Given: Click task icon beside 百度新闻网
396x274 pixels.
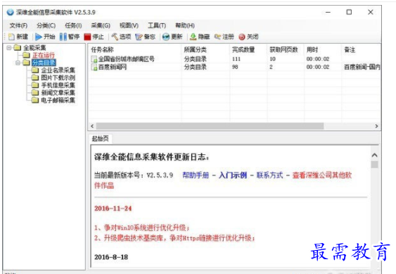Looking at the screenshot, I should (94, 68).
